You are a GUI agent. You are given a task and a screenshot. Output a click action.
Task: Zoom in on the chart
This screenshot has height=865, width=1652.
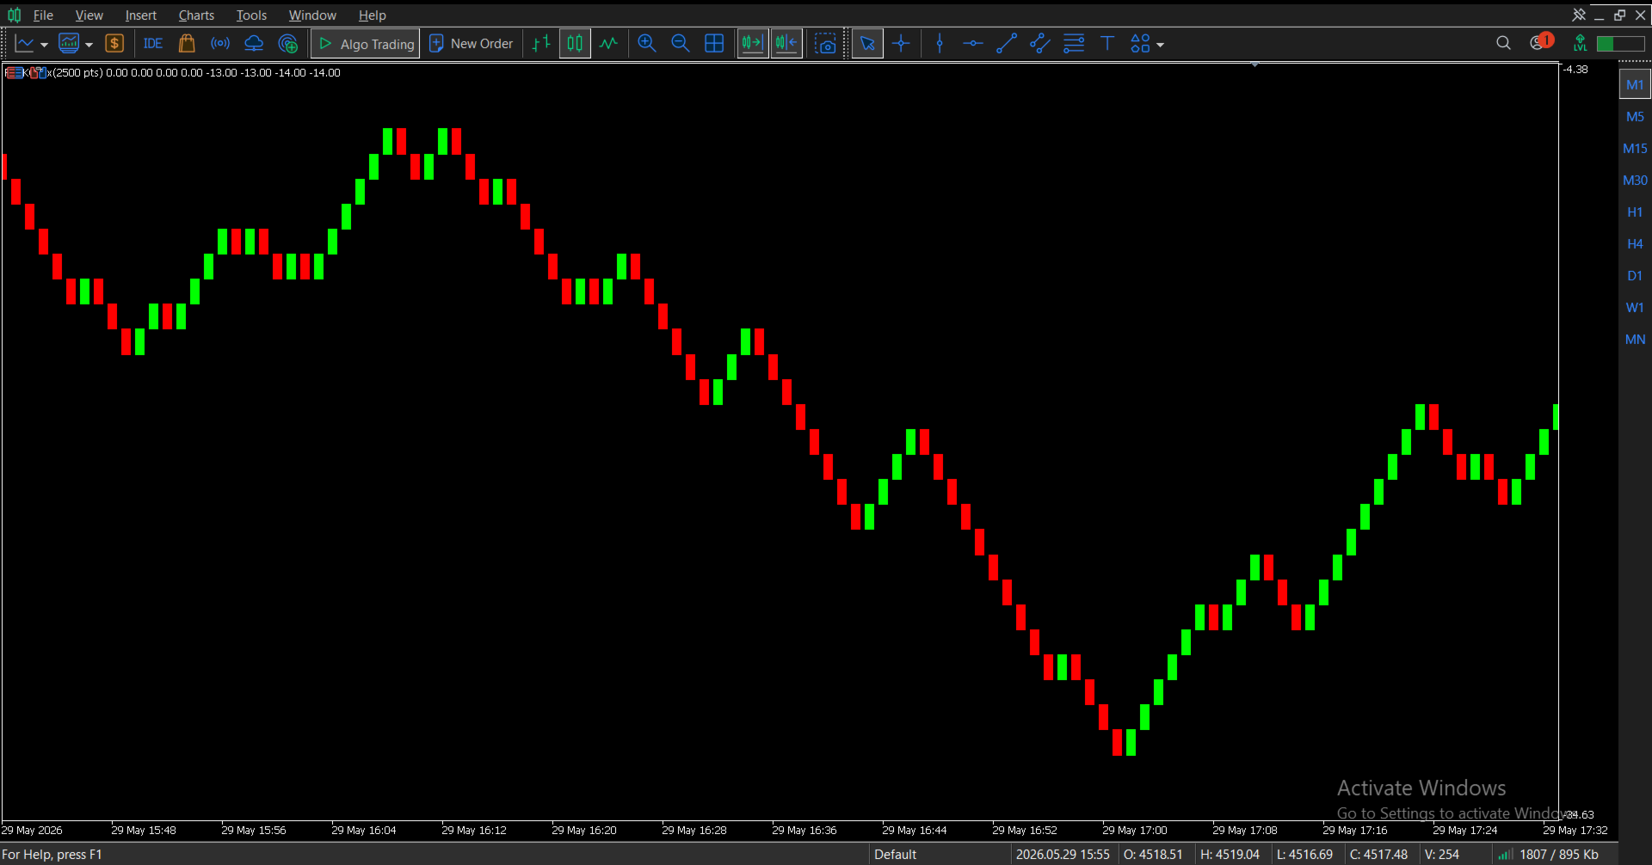coord(647,44)
